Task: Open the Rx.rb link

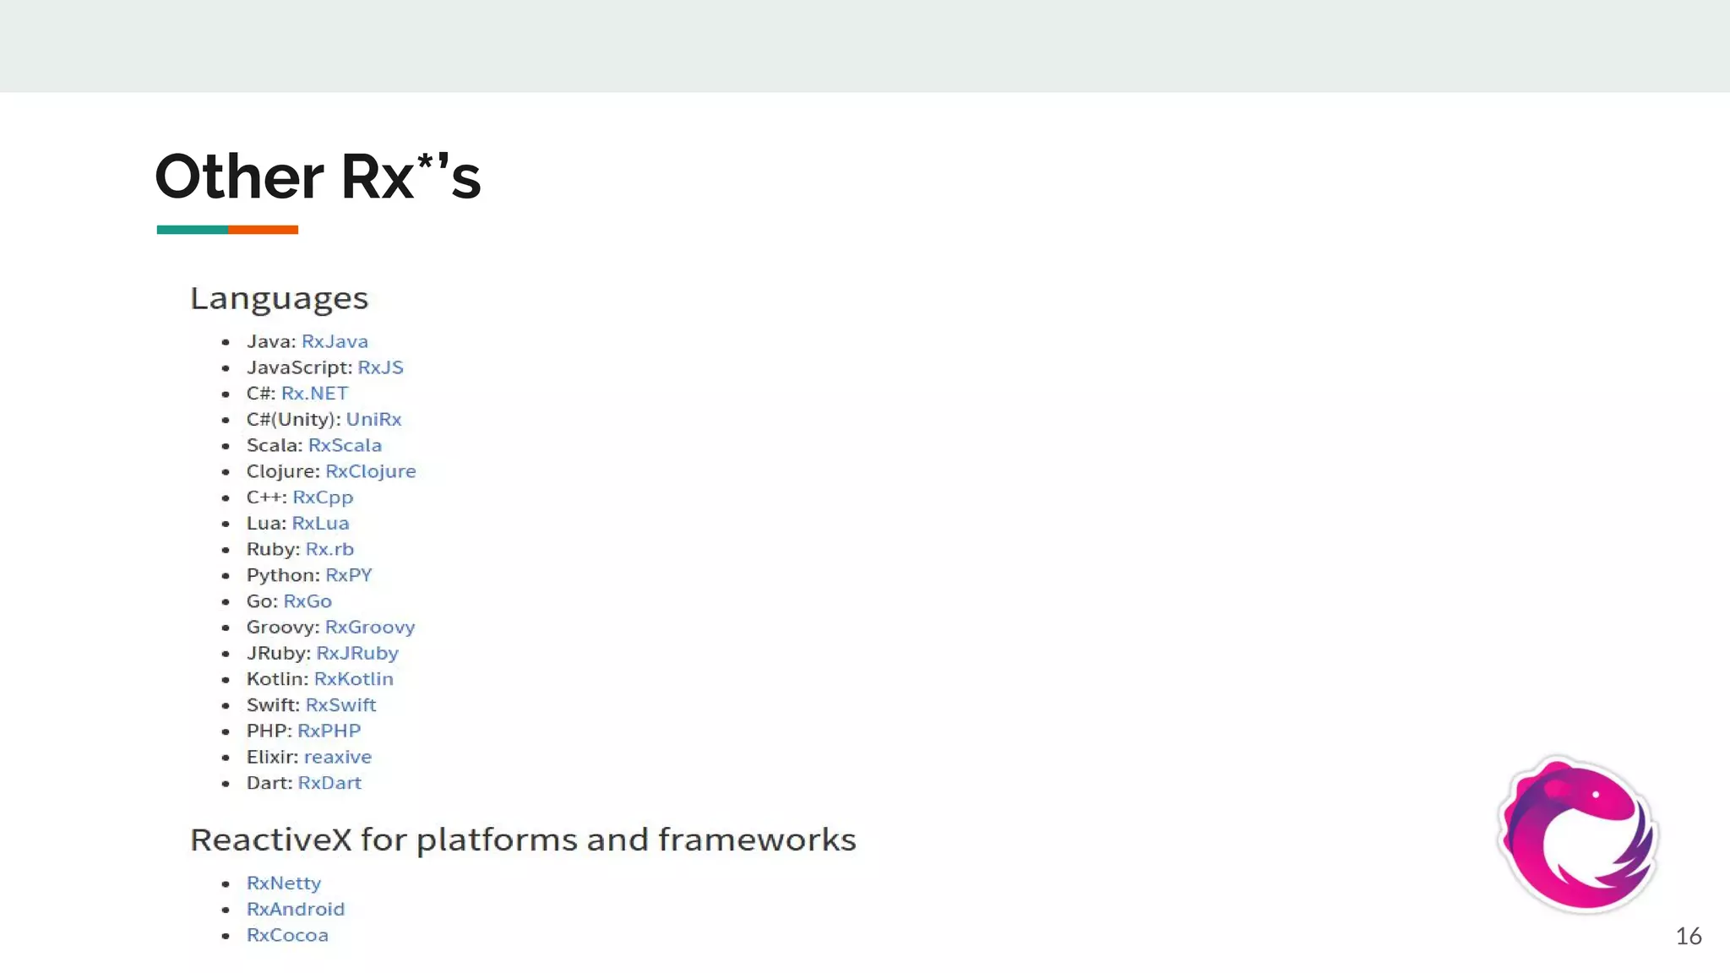Action: pos(329,549)
